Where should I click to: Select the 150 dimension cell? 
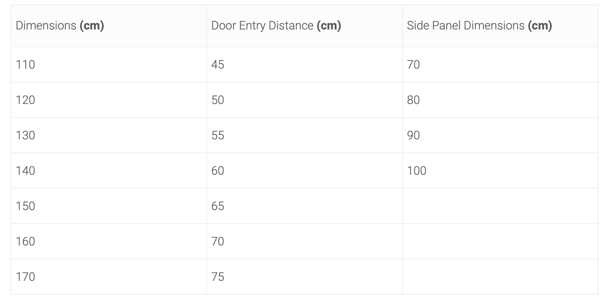(109, 206)
